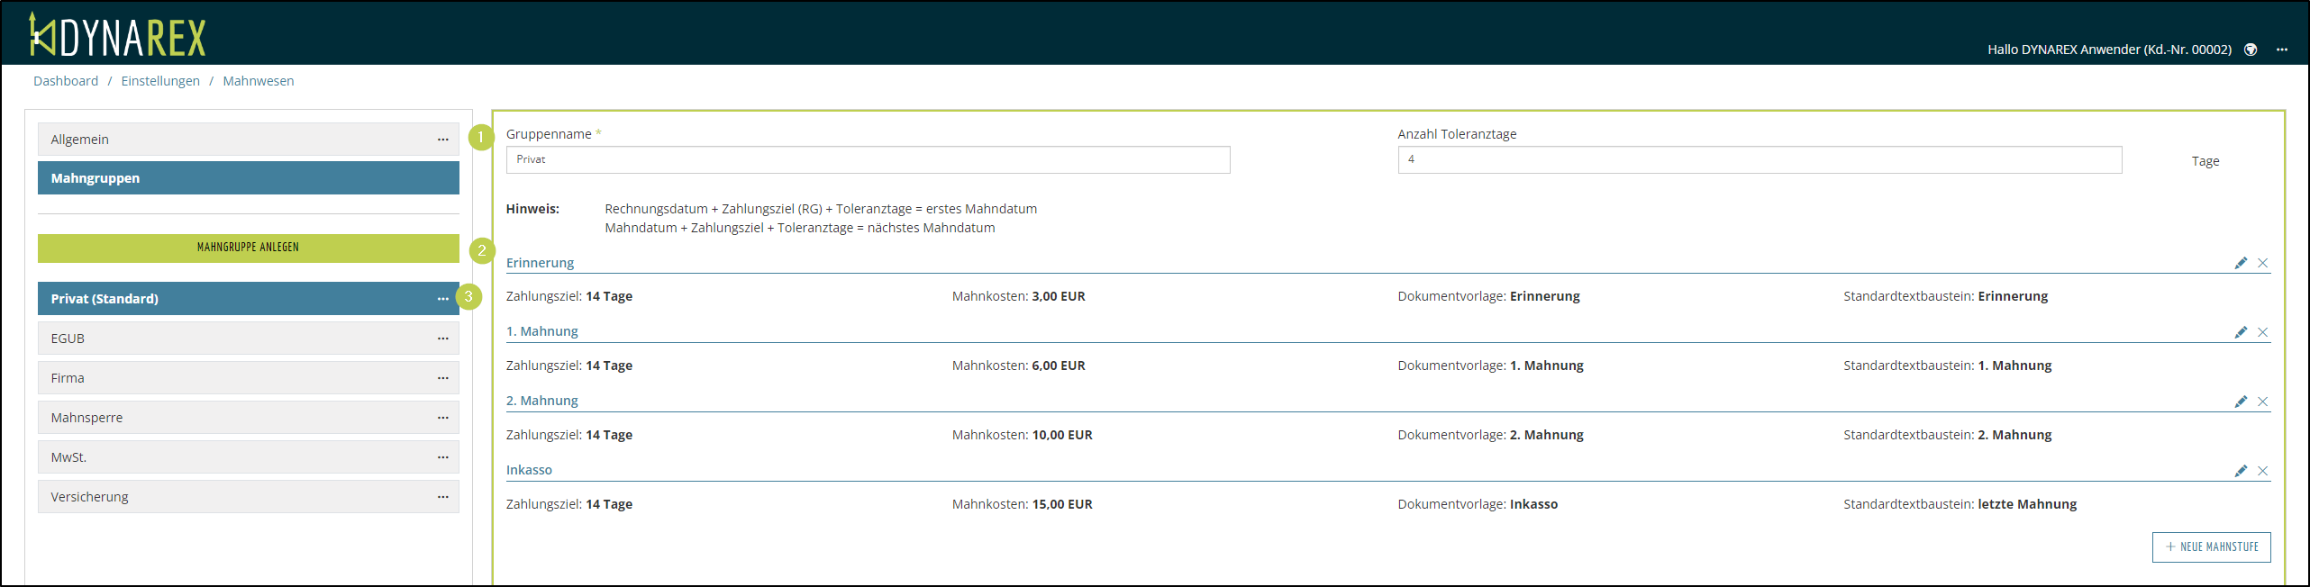Go to Einstellungen breadcrumb link
The height and width of the screenshot is (587, 2310).
pos(160,81)
